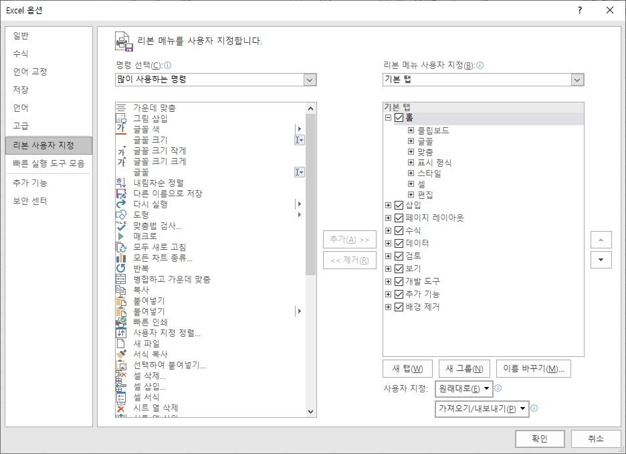Select the 내림차순 정렬 icon
626x454 pixels.
(121, 183)
